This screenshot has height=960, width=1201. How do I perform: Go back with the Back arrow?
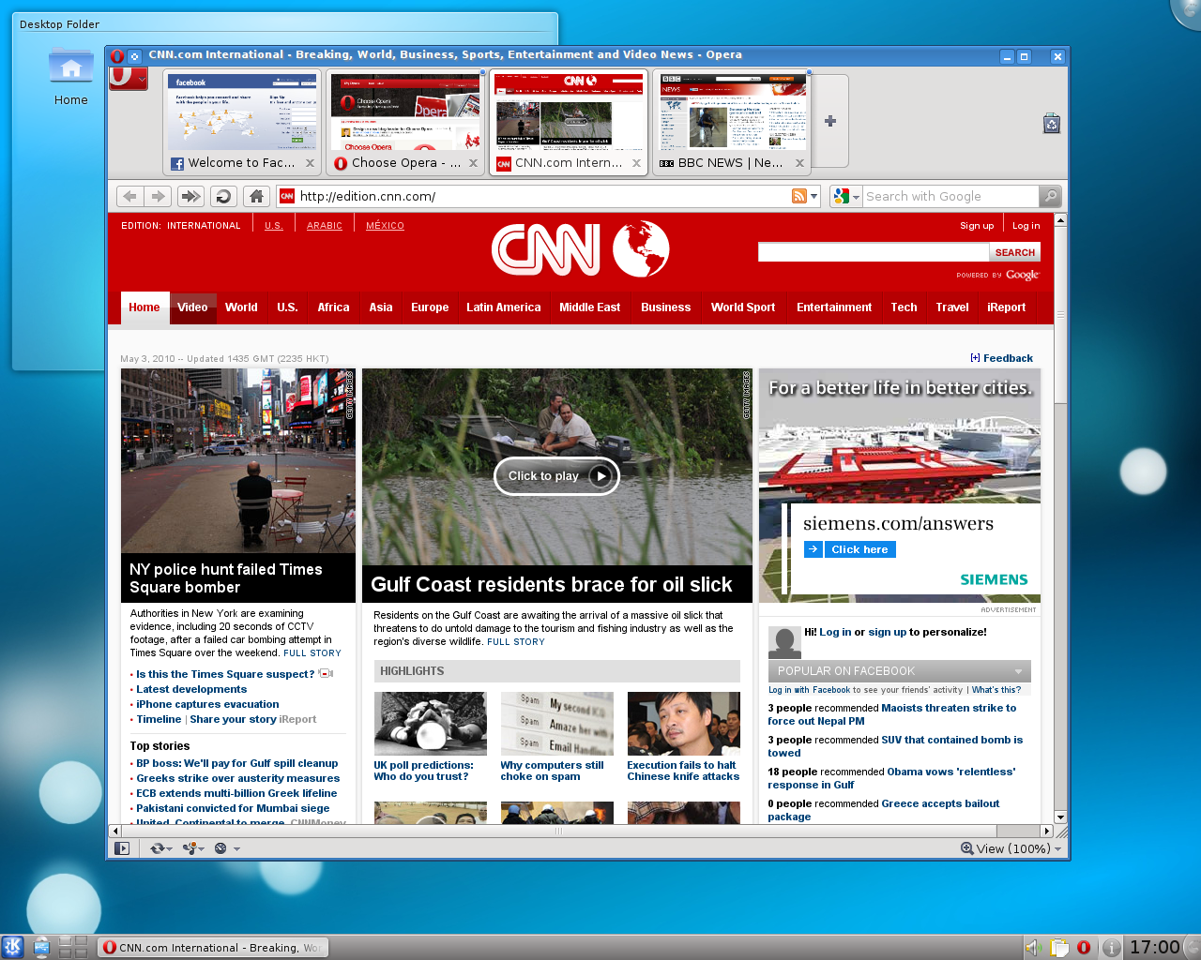click(x=130, y=196)
